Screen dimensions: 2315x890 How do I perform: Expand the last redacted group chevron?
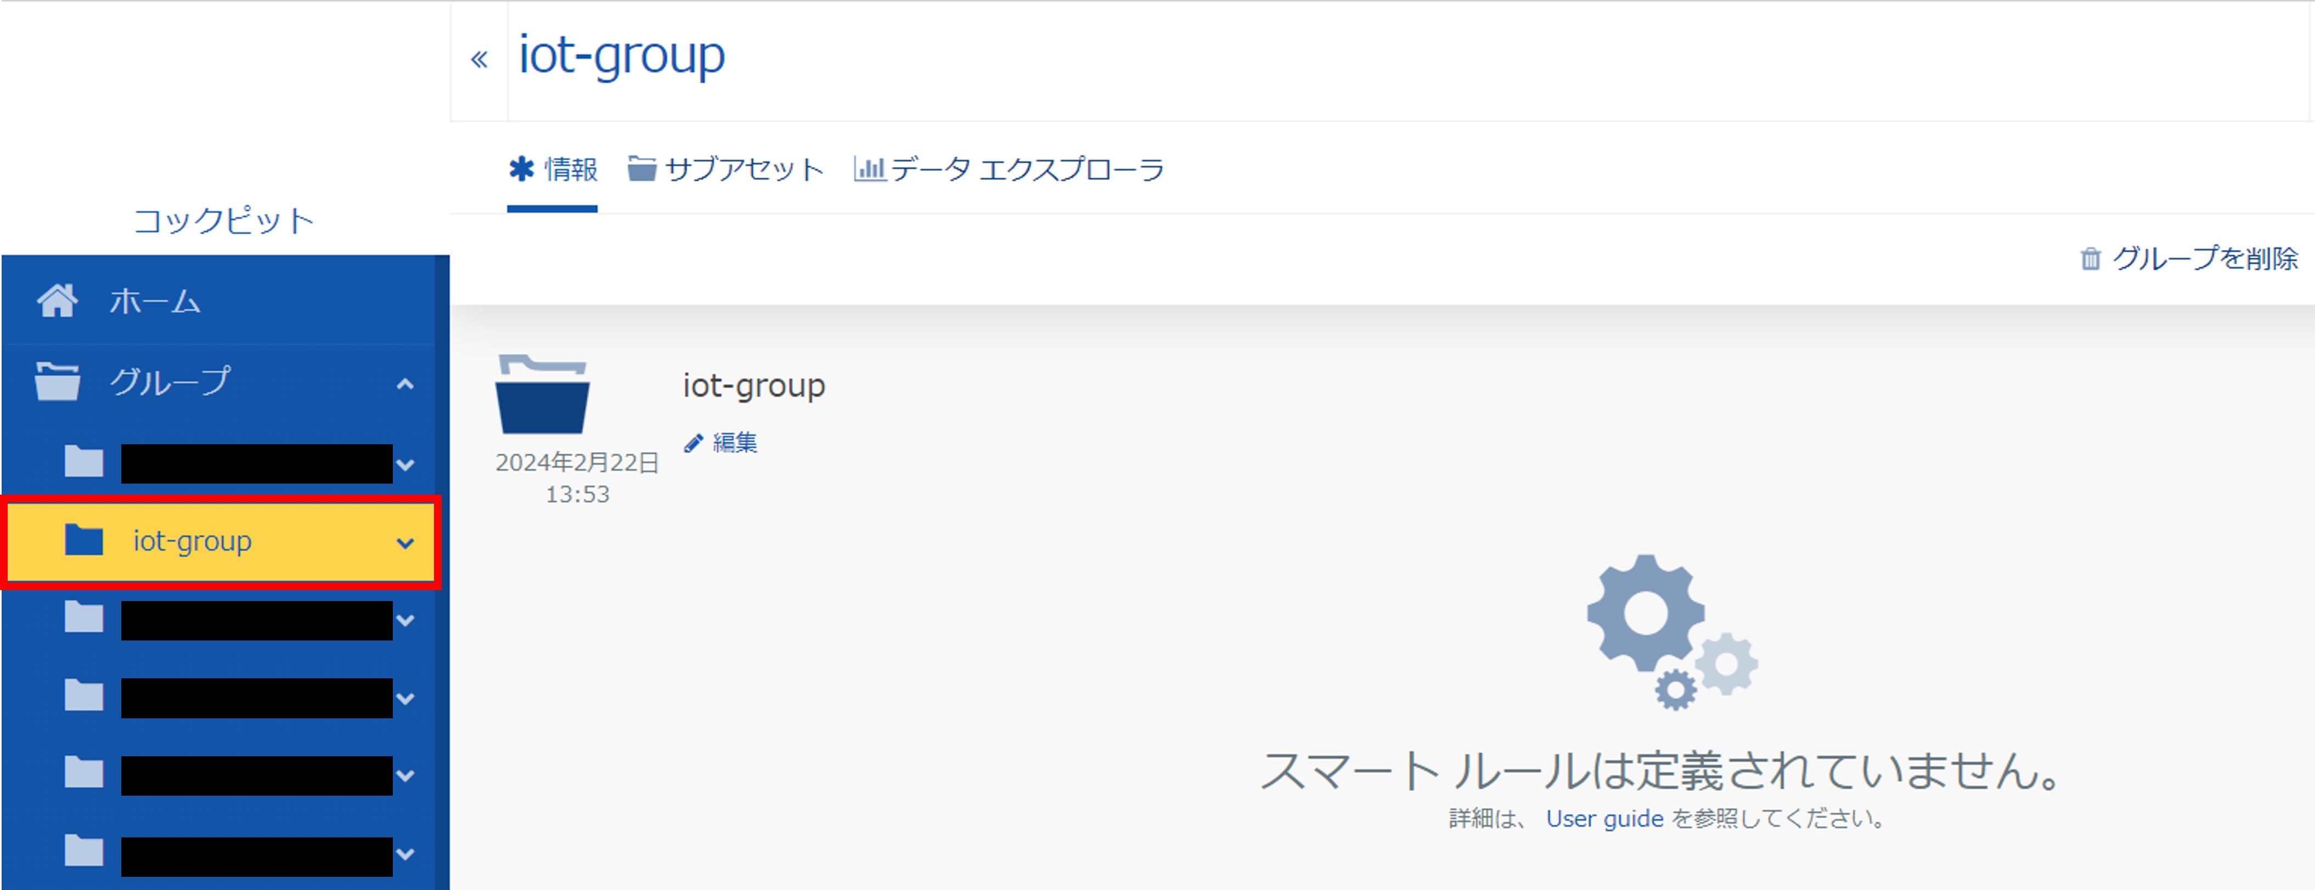(x=405, y=853)
